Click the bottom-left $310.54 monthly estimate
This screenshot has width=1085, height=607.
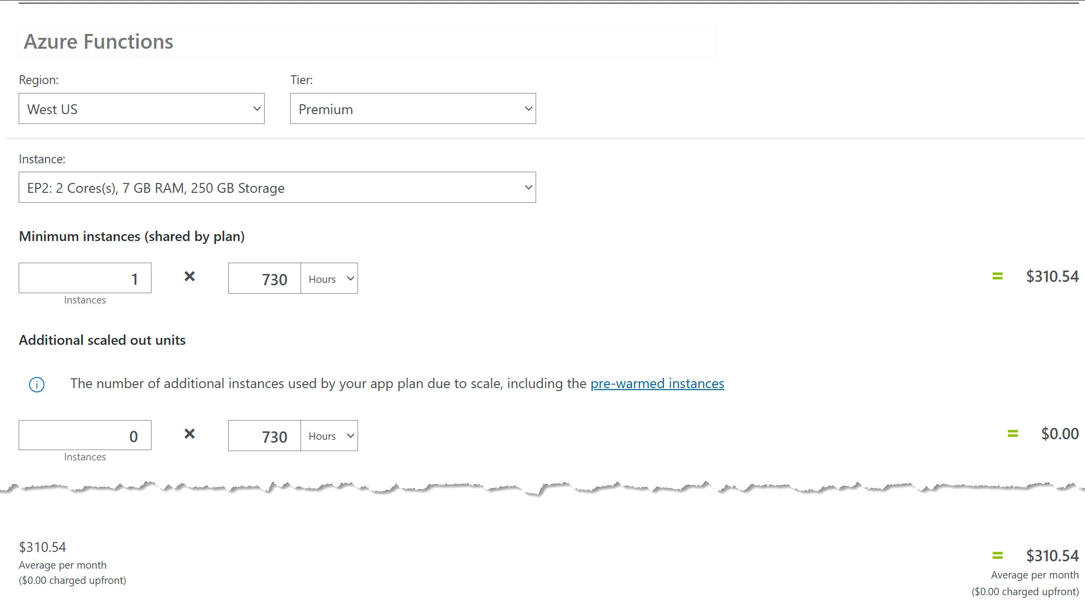coord(42,547)
